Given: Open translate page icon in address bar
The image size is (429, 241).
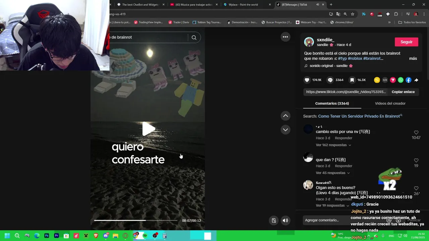Looking at the screenshot, I should (x=338, y=14).
